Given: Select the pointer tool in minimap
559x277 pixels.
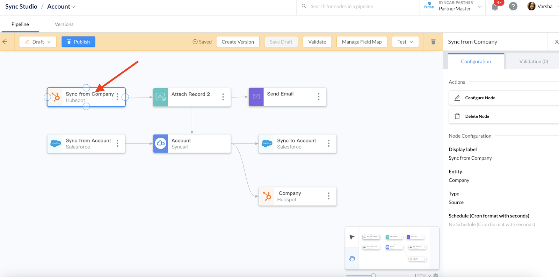Looking at the screenshot, I should coord(352,237).
